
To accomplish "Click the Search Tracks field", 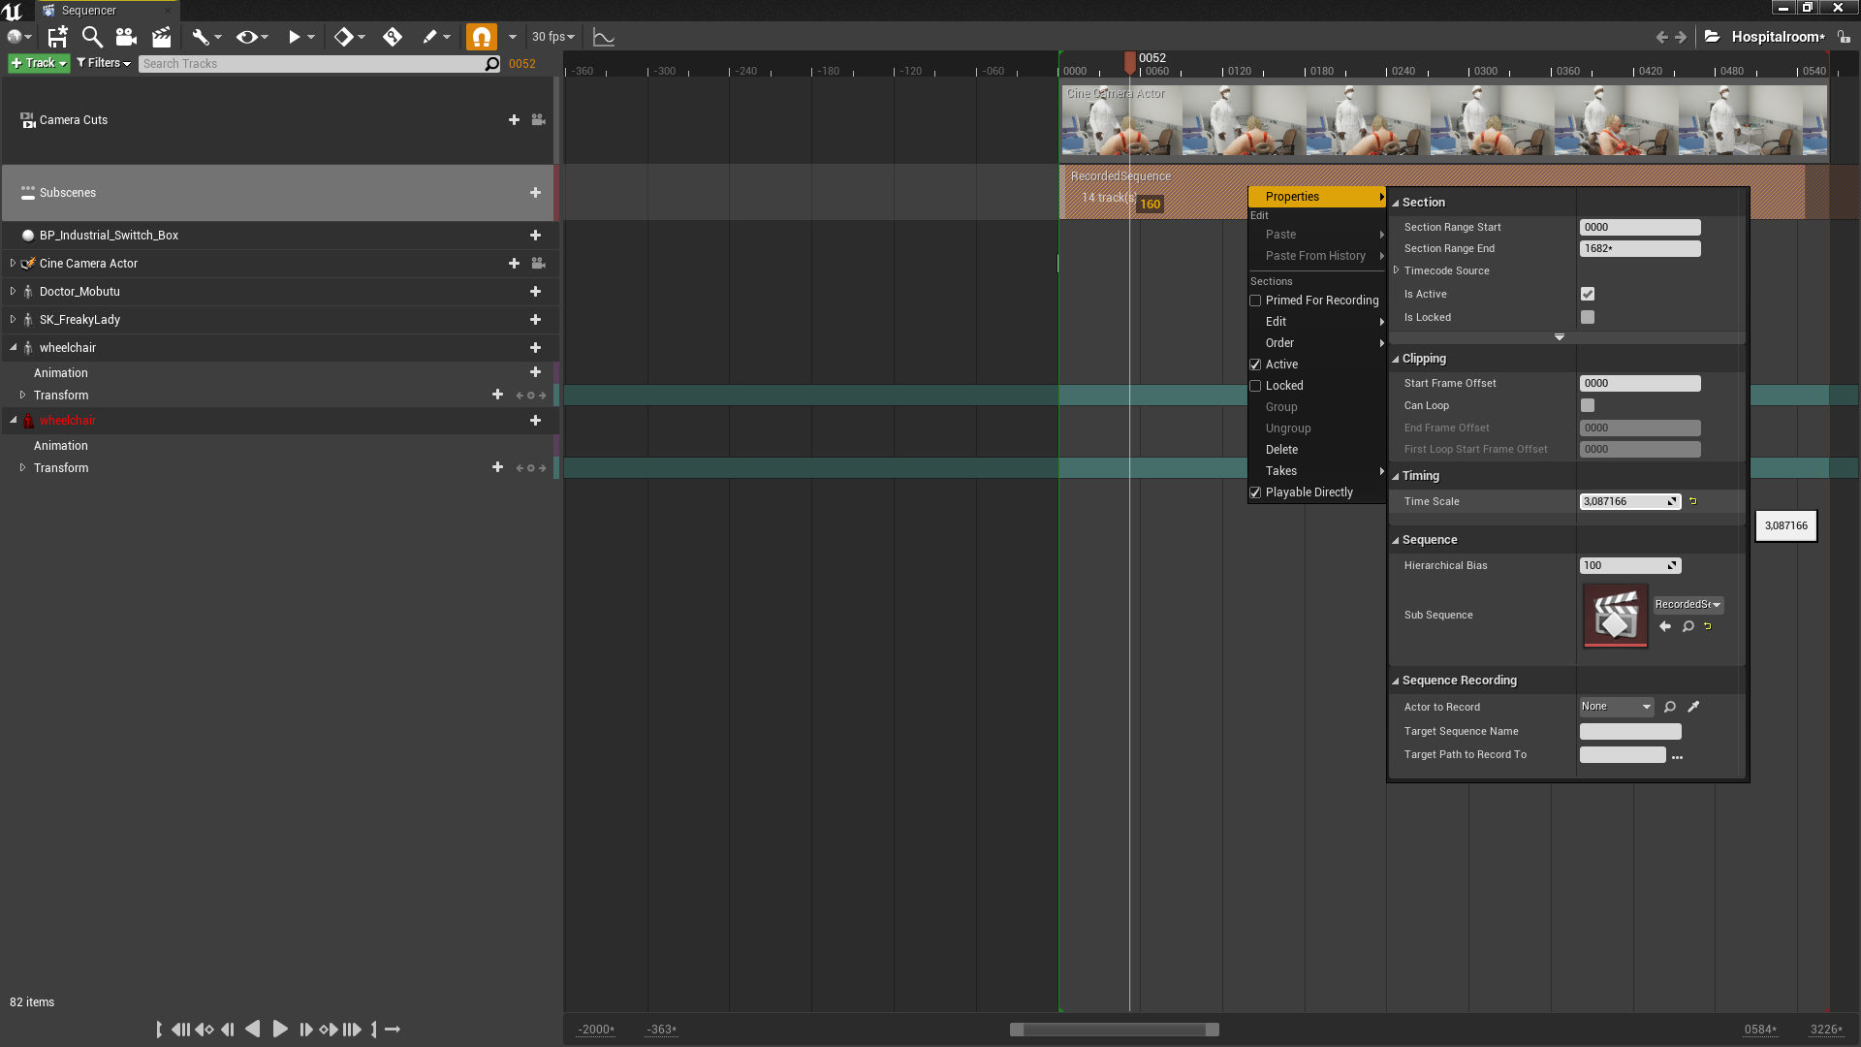I will (x=320, y=64).
